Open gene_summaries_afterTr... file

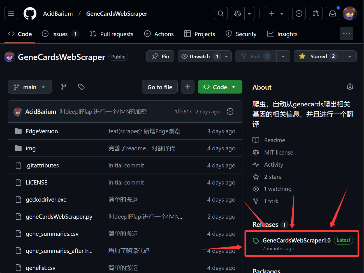pos(59,251)
